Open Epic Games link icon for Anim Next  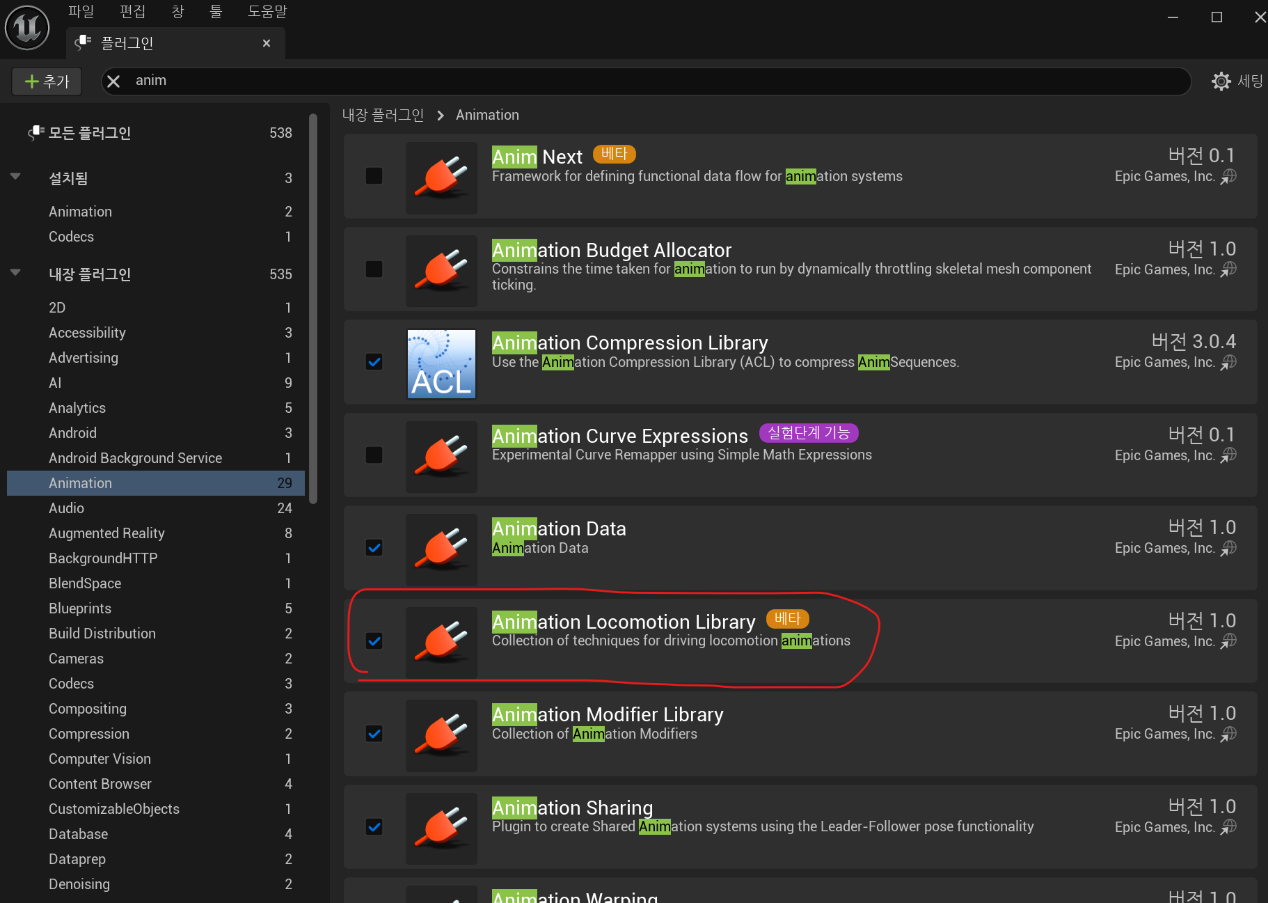pyautogui.click(x=1229, y=176)
